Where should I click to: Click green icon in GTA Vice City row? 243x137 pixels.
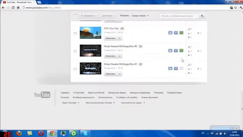coord(181,33)
